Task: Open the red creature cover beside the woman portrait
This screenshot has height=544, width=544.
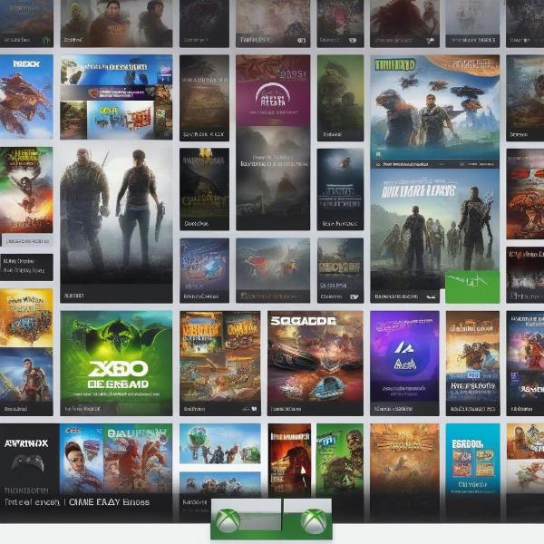Action: [138, 459]
